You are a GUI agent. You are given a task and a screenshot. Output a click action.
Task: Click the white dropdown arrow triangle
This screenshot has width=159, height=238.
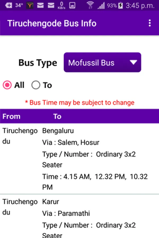pos(134,62)
